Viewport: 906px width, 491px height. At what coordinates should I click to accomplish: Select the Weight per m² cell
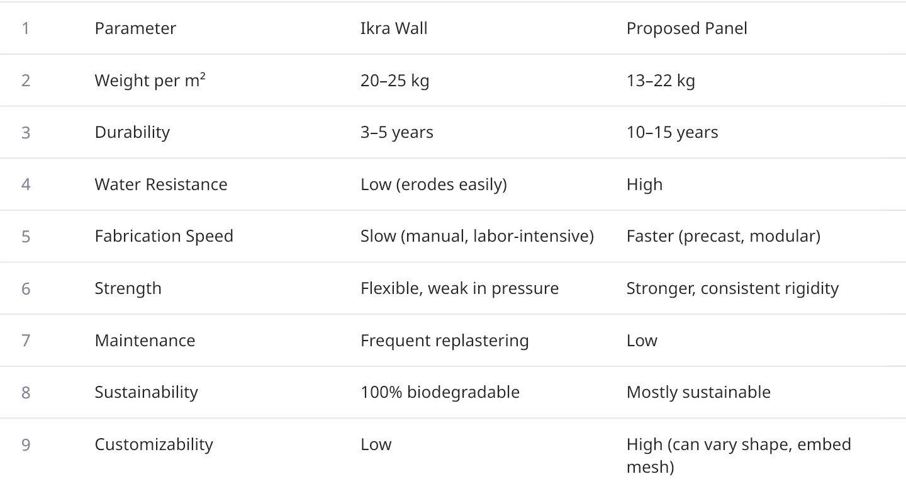(150, 81)
